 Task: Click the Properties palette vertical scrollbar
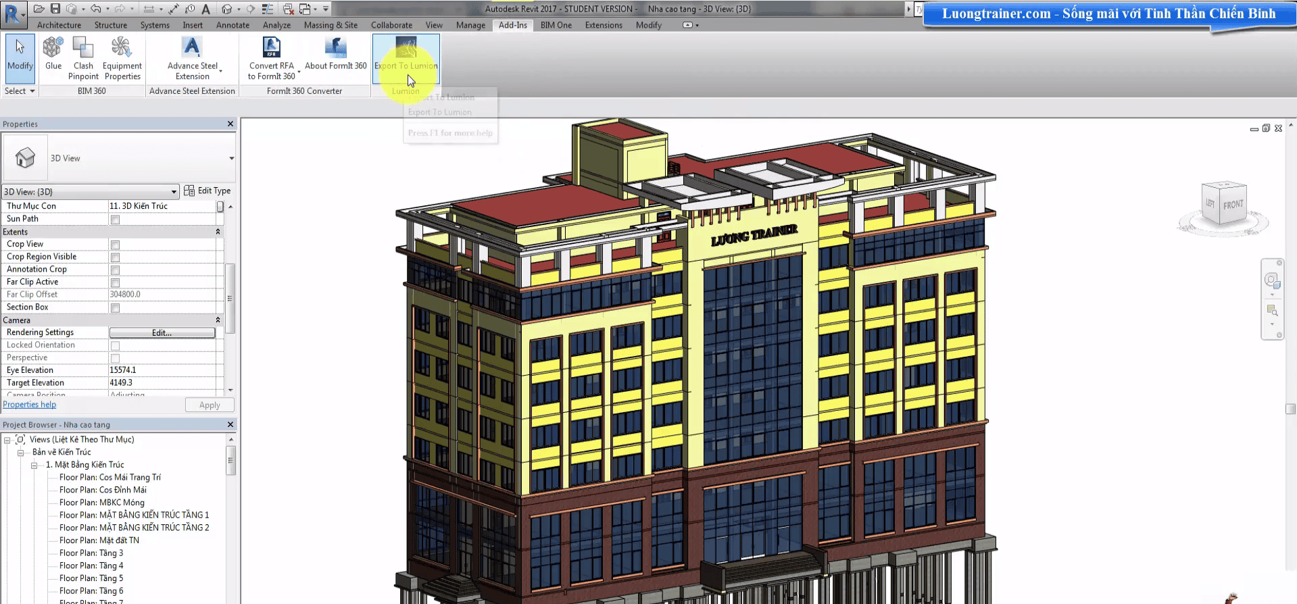pos(230,298)
